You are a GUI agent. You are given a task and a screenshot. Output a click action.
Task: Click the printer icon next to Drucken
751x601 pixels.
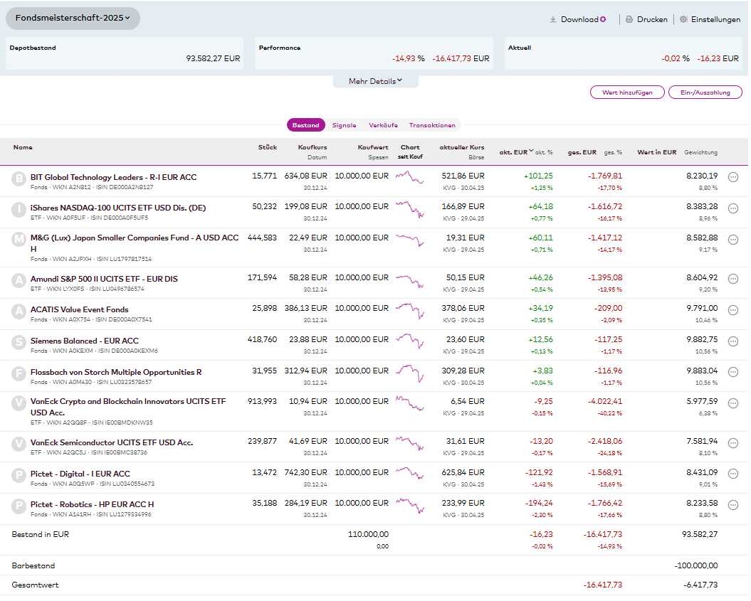(x=629, y=20)
